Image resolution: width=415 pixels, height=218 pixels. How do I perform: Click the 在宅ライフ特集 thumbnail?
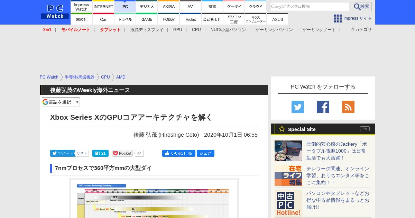[288, 175]
